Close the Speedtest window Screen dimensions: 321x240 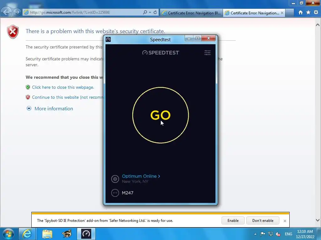pos(208,38)
